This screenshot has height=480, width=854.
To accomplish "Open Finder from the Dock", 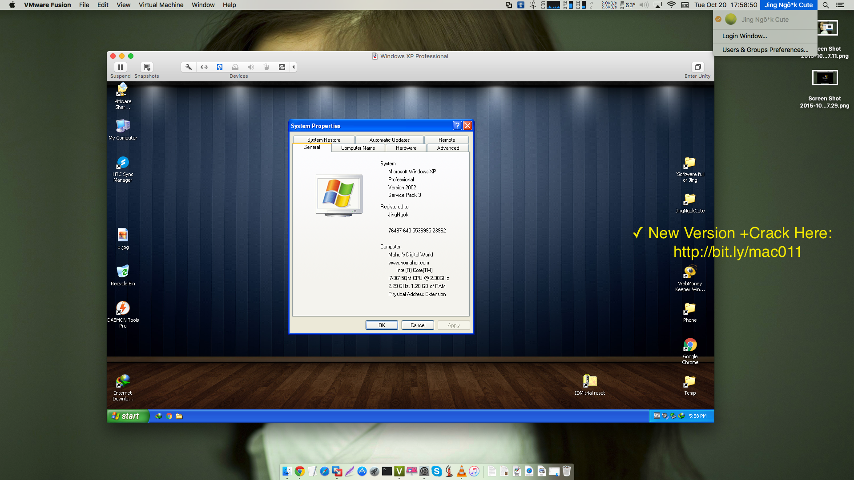I will pyautogui.click(x=287, y=471).
